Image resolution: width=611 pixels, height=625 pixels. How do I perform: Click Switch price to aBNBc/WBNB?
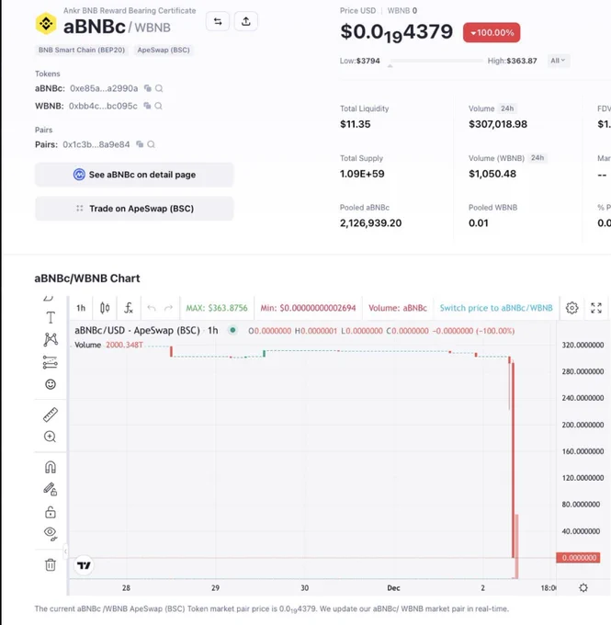pyautogui.click(x=496, y=308)
